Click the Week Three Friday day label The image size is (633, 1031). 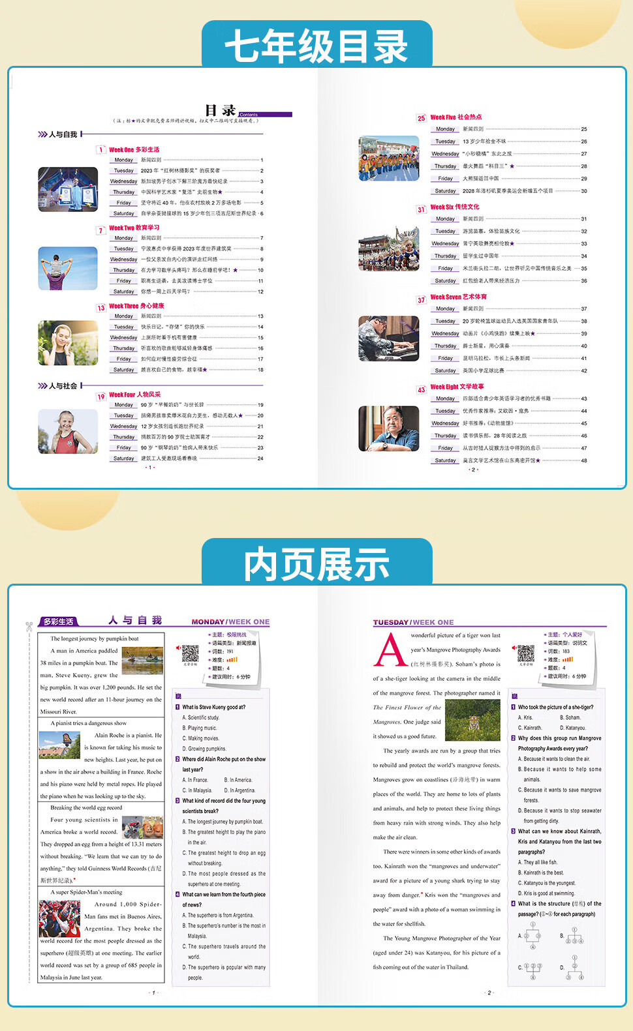123,359
